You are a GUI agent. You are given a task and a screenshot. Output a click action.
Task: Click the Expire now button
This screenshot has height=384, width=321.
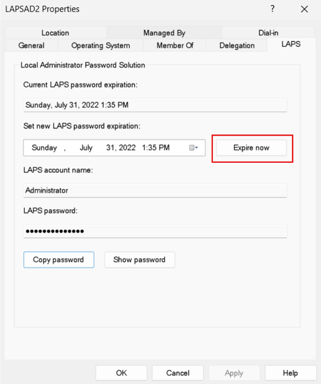click(251, 148)
